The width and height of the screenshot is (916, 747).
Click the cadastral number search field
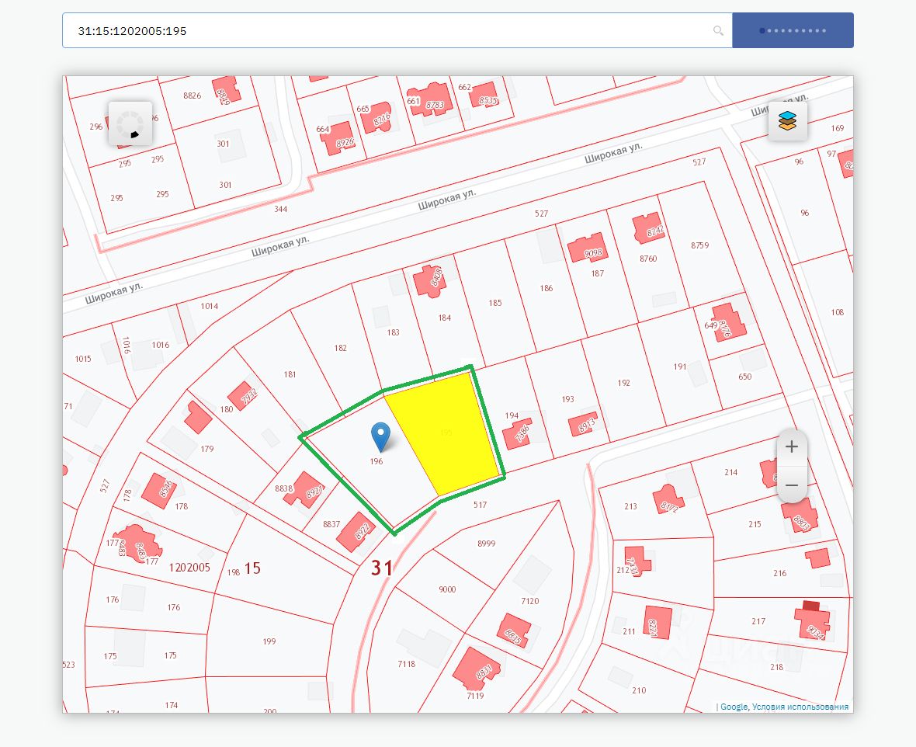pyautogui.click(x=397, y=30)
